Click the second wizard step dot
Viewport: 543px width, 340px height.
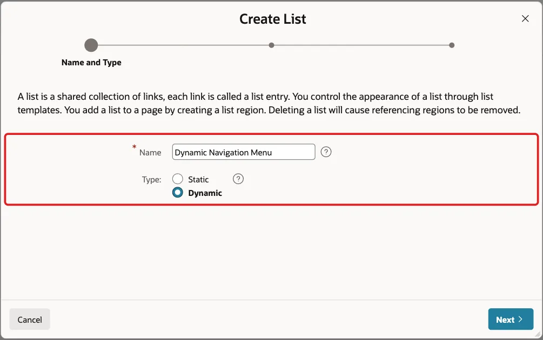pyautogui.click(x=271, y=45)
